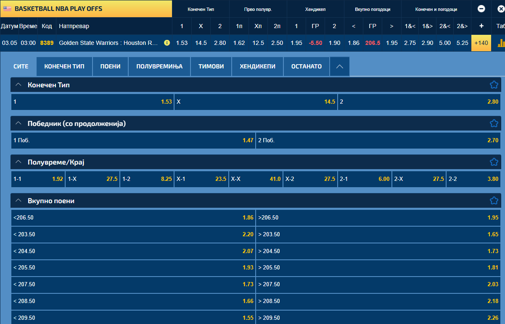Select under < 205.50 at 1.93
This screenshot has height=324, width=505.
pos(133,268)
